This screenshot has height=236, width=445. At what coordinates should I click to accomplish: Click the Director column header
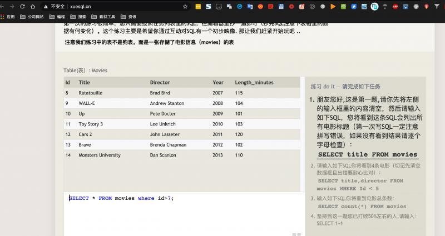click(160, 82)
